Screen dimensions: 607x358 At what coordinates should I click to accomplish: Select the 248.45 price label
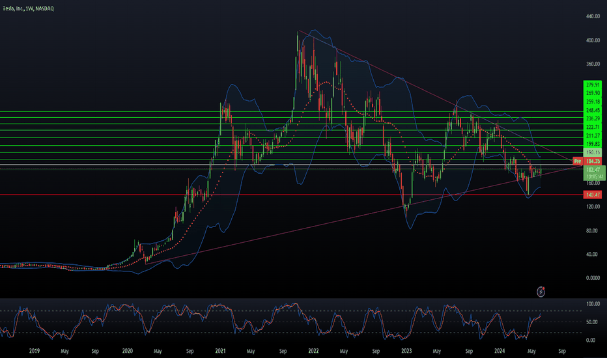coord(593,110)
